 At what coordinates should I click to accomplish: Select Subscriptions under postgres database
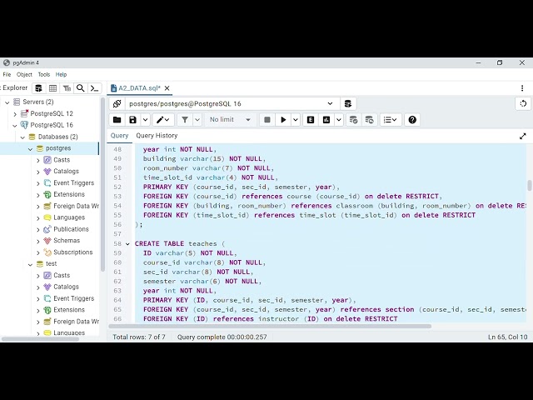pyautogui.click(x=72, y=252)
